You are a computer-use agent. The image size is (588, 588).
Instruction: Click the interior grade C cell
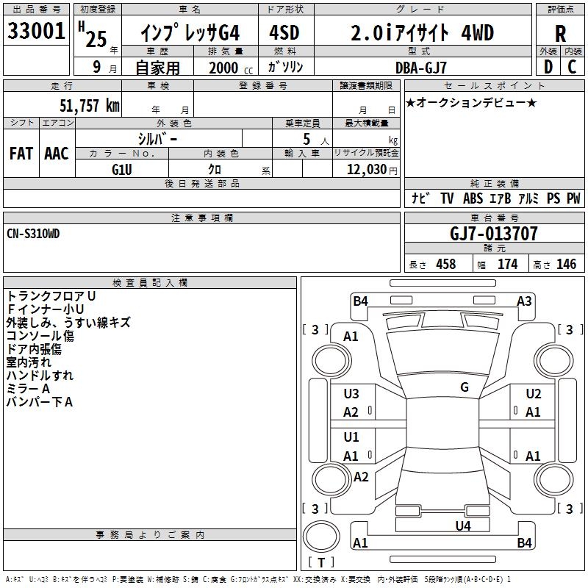573,67
